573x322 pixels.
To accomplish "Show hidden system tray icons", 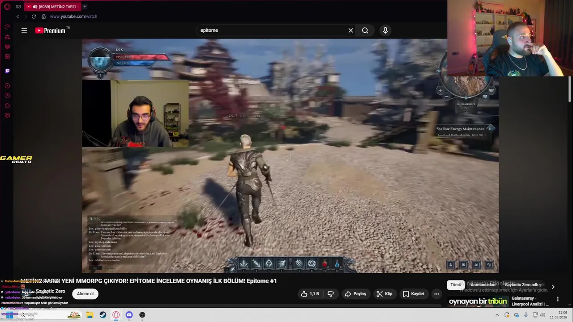I will [497, 315].
